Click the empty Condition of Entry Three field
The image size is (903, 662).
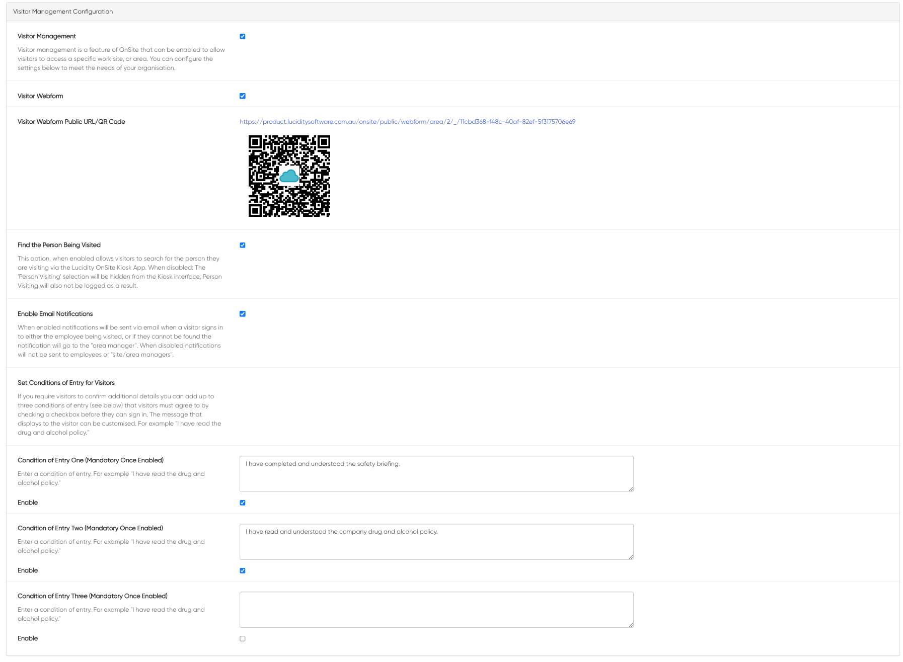(x=436, y=609)
